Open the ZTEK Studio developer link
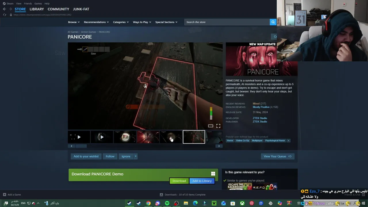 (x=260, y=118)
